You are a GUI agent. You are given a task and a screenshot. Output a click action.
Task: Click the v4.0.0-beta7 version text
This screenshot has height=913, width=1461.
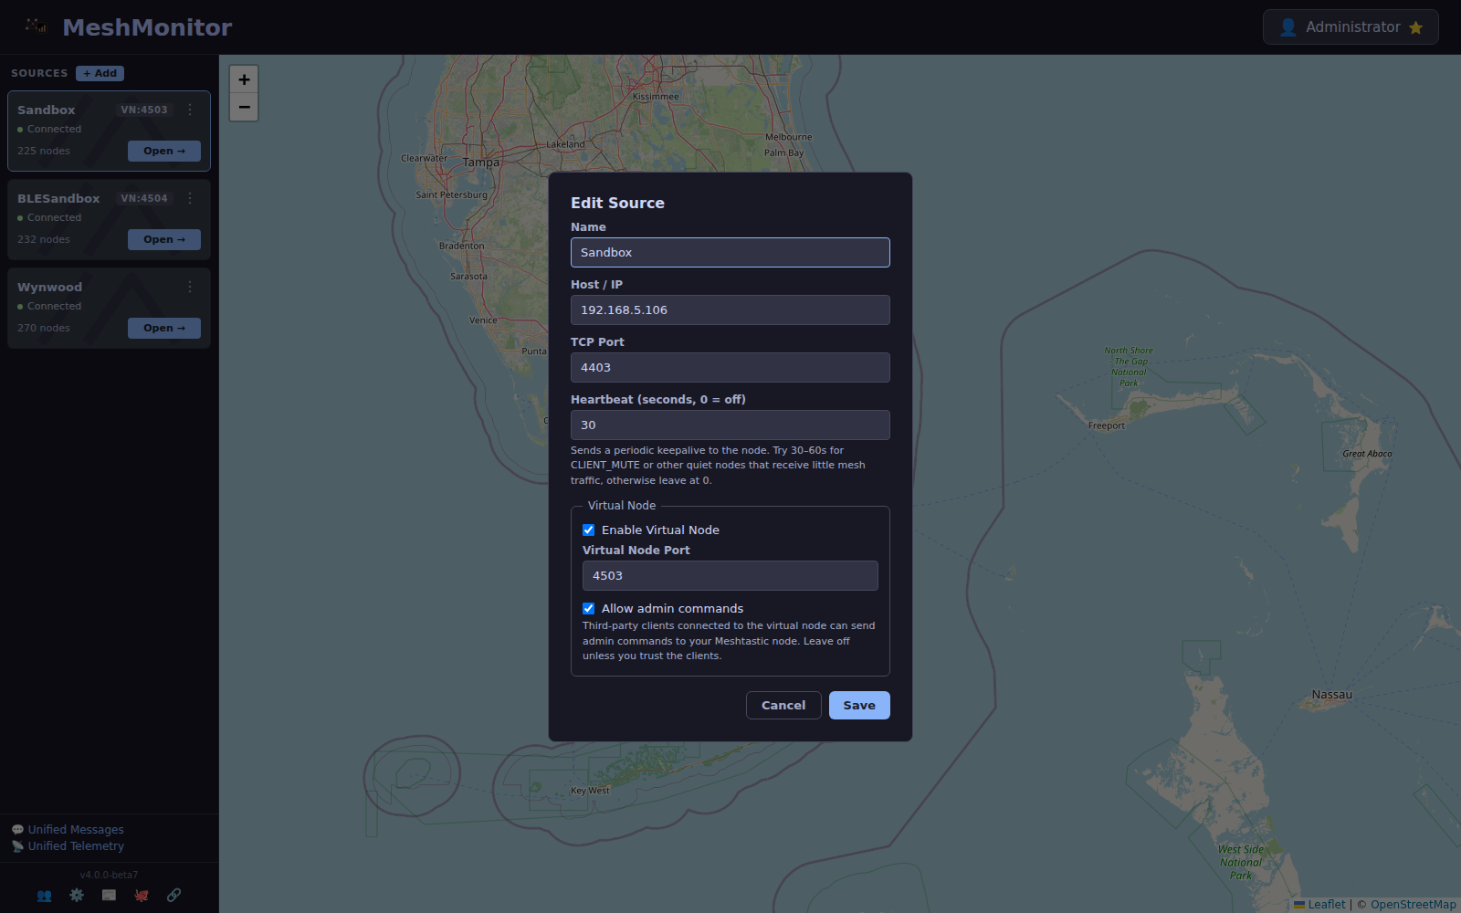coord(109,875)
